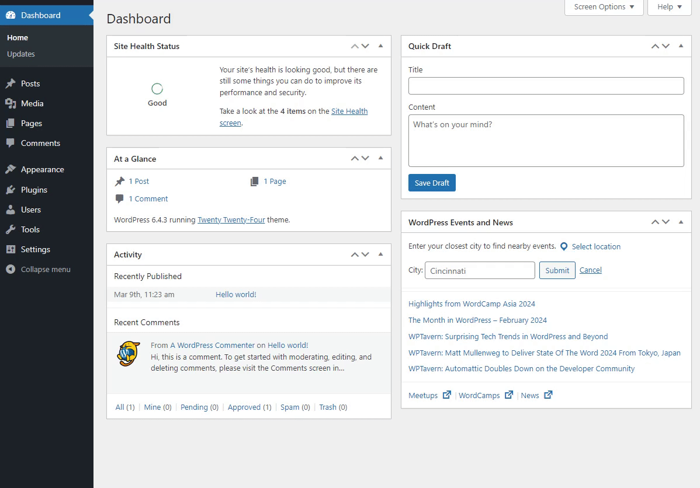The height and width of the screenshot is (488, 700).
Task: Move Quick Draft widget up
Action: pyautogui.click(x=655, y=46)
